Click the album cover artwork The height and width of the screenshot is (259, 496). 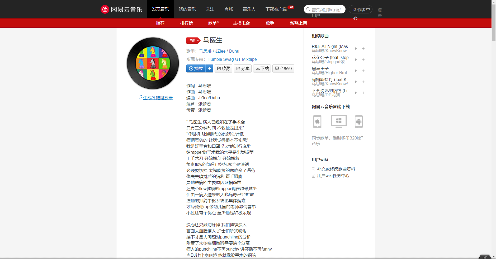(x=153, y=63)
